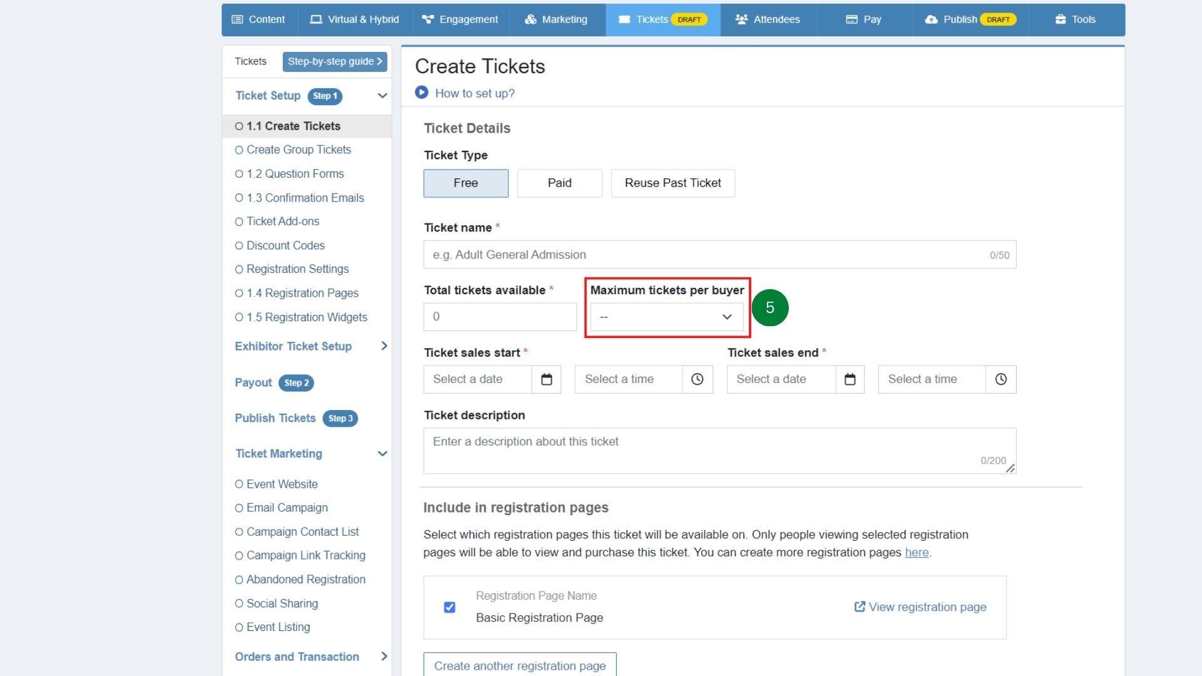
Task: Click the Total tickets available field
Action: tap(500, 317)
